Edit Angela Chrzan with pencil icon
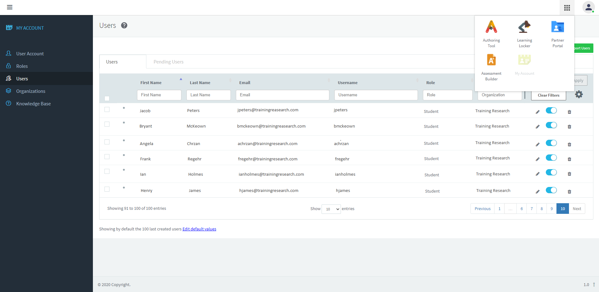Image resolution: width=599 pixels, height=292 pixels. tap(537, 144)
